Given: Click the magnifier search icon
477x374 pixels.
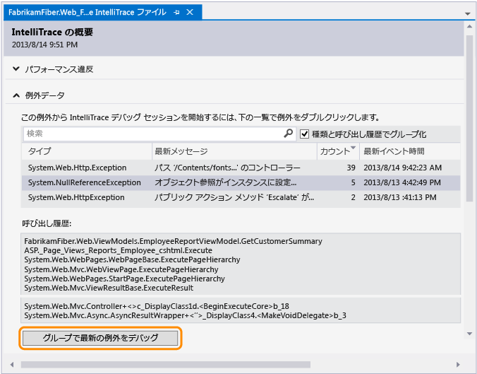Looking at the screenshot, I should coord(289,133).
